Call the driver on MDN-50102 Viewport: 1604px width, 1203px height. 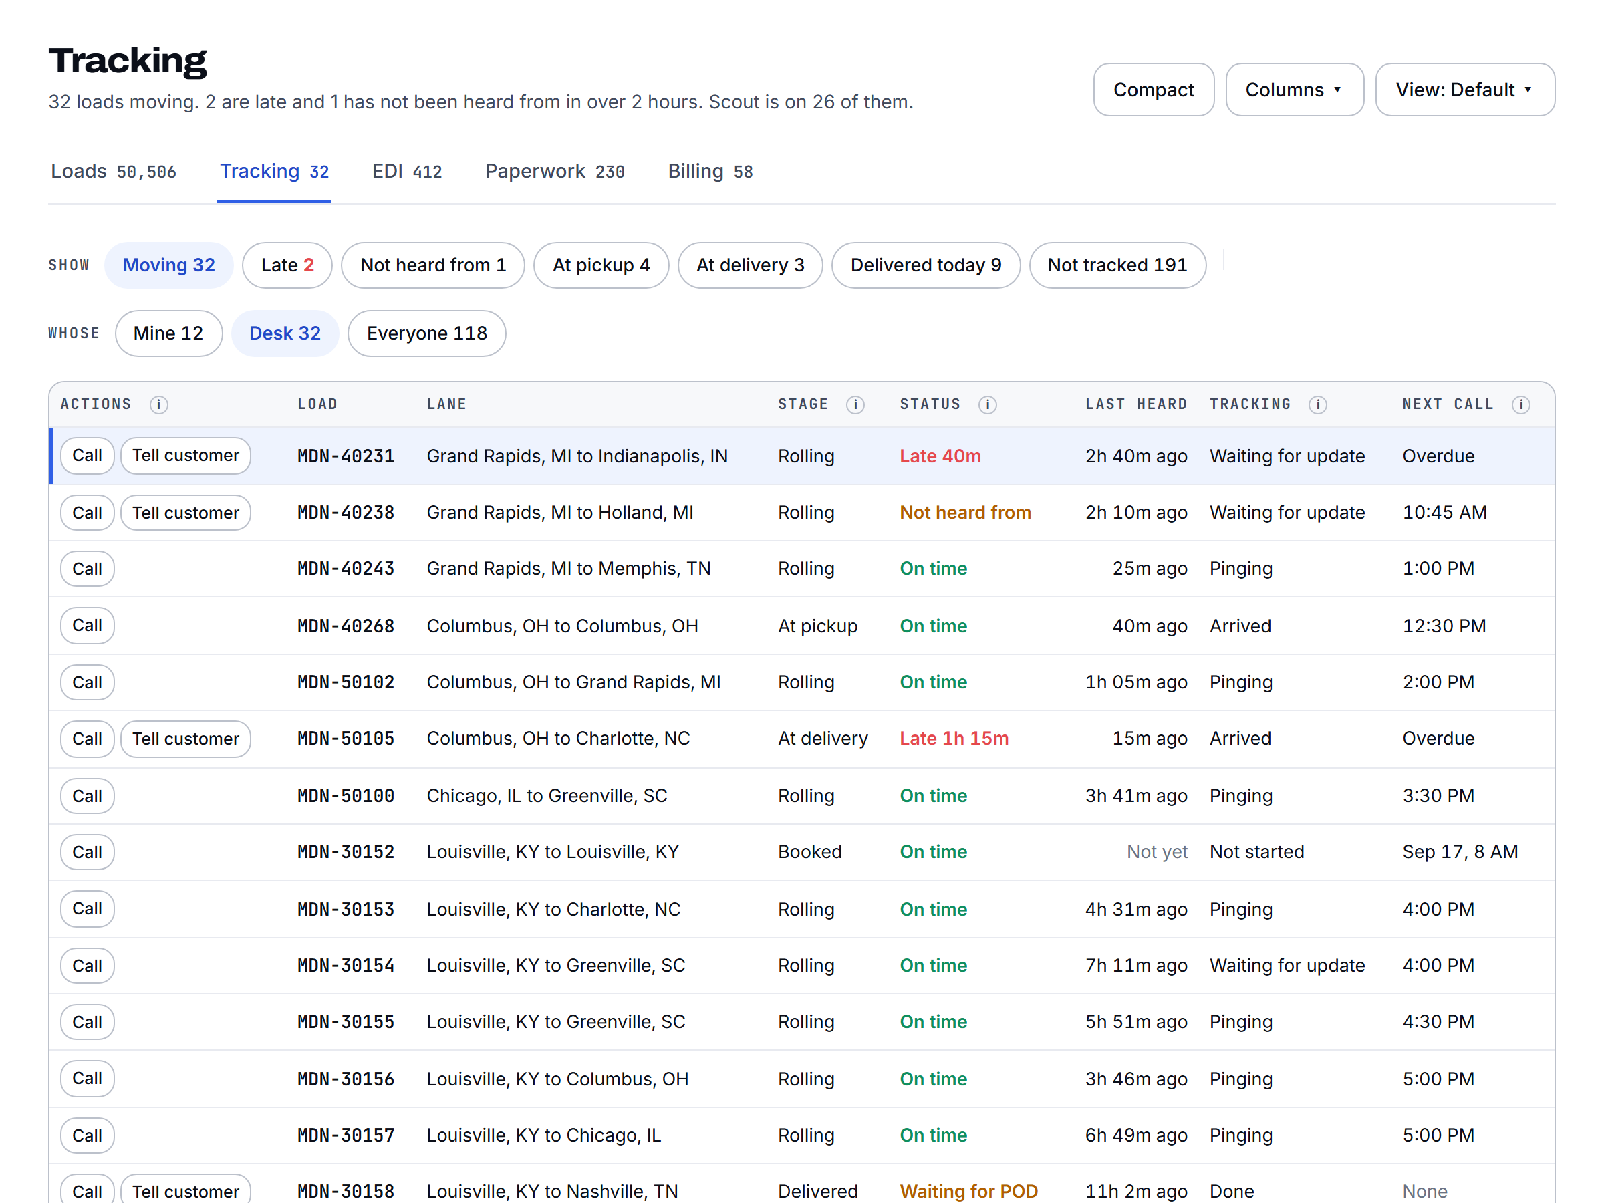click(x=87, y=682)
